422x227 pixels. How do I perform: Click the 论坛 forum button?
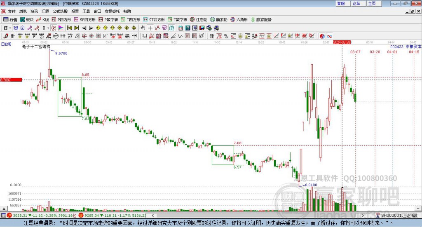coord(359,3)
